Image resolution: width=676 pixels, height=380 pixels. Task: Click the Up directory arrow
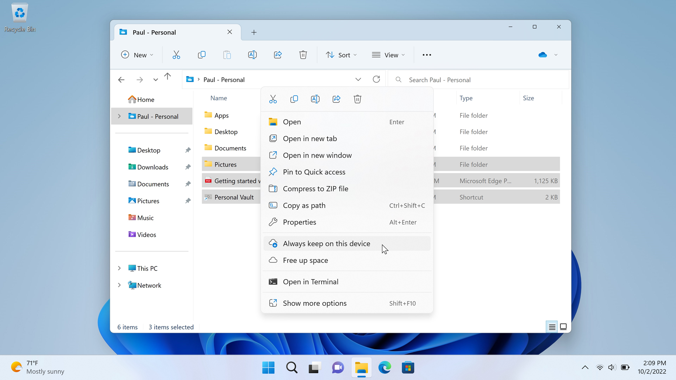point(168,76)
